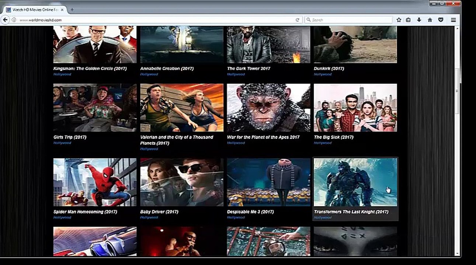Click the title The Big Sick (2017)

pos(334,137)
